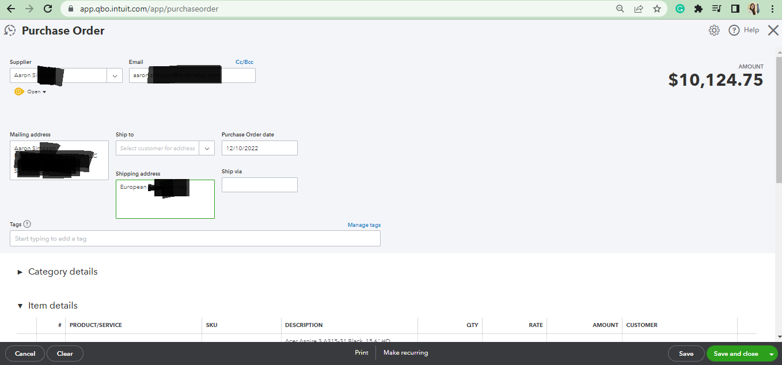Screen dimensions: 782x365
Task: Open the browser extensions puzzle icon
Action: (x=699, y=9)
